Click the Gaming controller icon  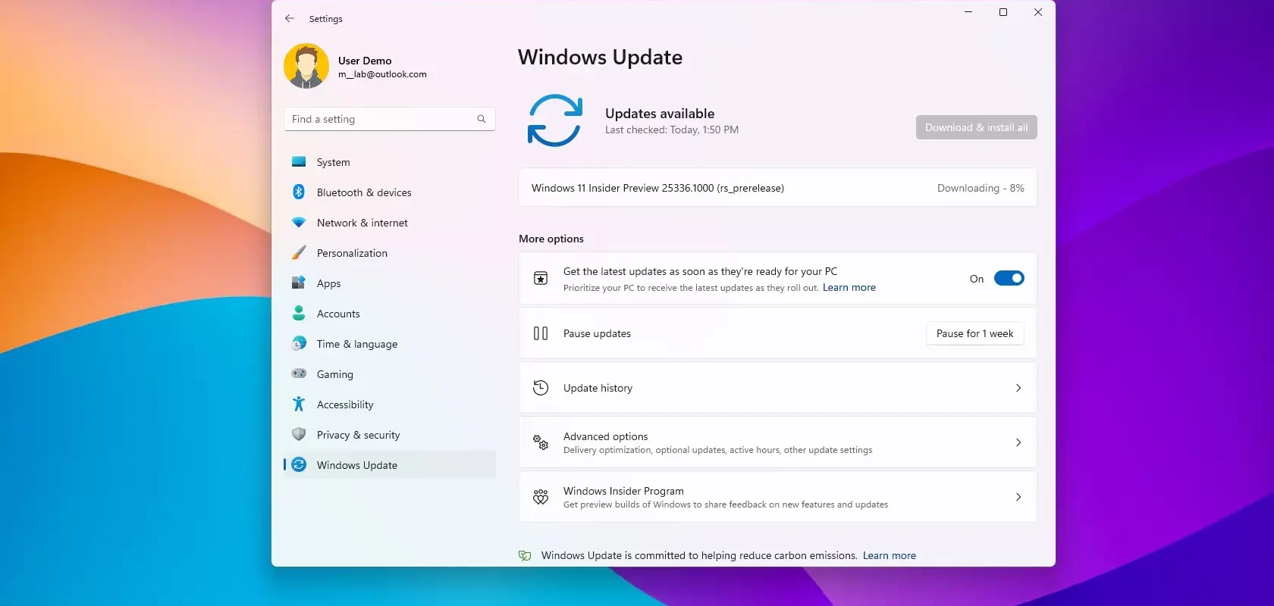pos(299,373)
